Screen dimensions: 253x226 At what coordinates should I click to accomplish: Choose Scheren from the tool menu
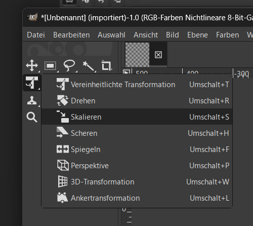pos(137,133)
